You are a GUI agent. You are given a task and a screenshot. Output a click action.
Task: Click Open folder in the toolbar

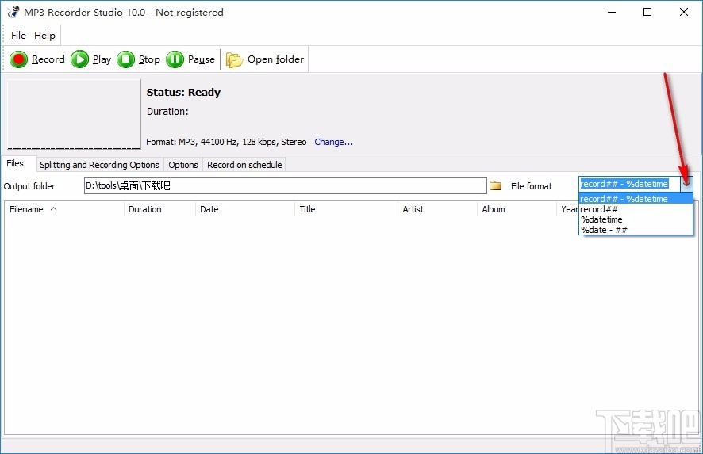(x=264, y=59)
